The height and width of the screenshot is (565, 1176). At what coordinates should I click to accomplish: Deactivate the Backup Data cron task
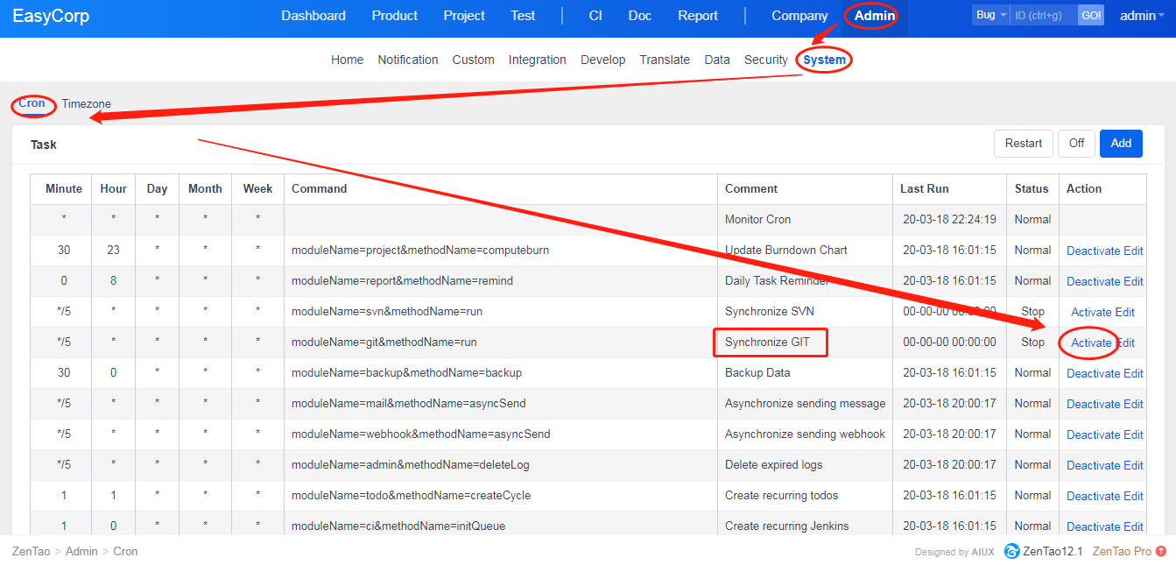click(x=1093, y=373)
